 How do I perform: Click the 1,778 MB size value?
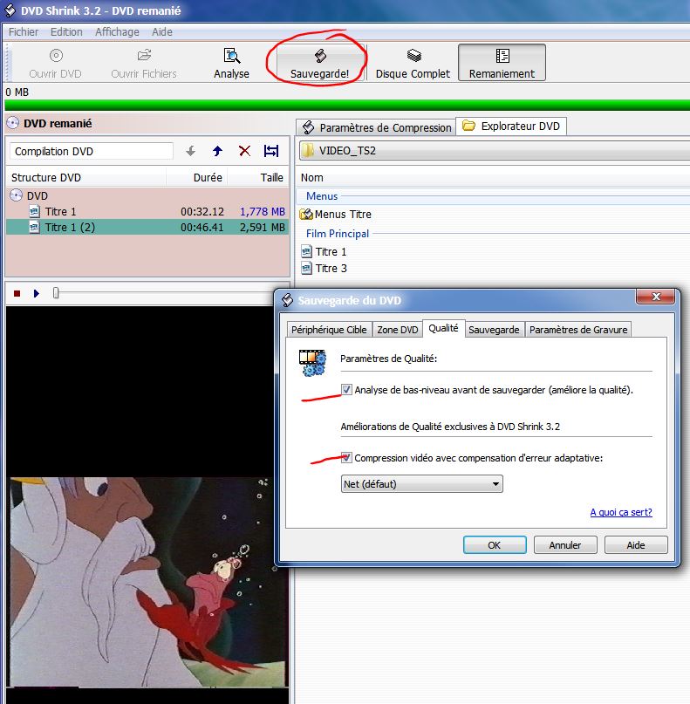coord(263,211)
